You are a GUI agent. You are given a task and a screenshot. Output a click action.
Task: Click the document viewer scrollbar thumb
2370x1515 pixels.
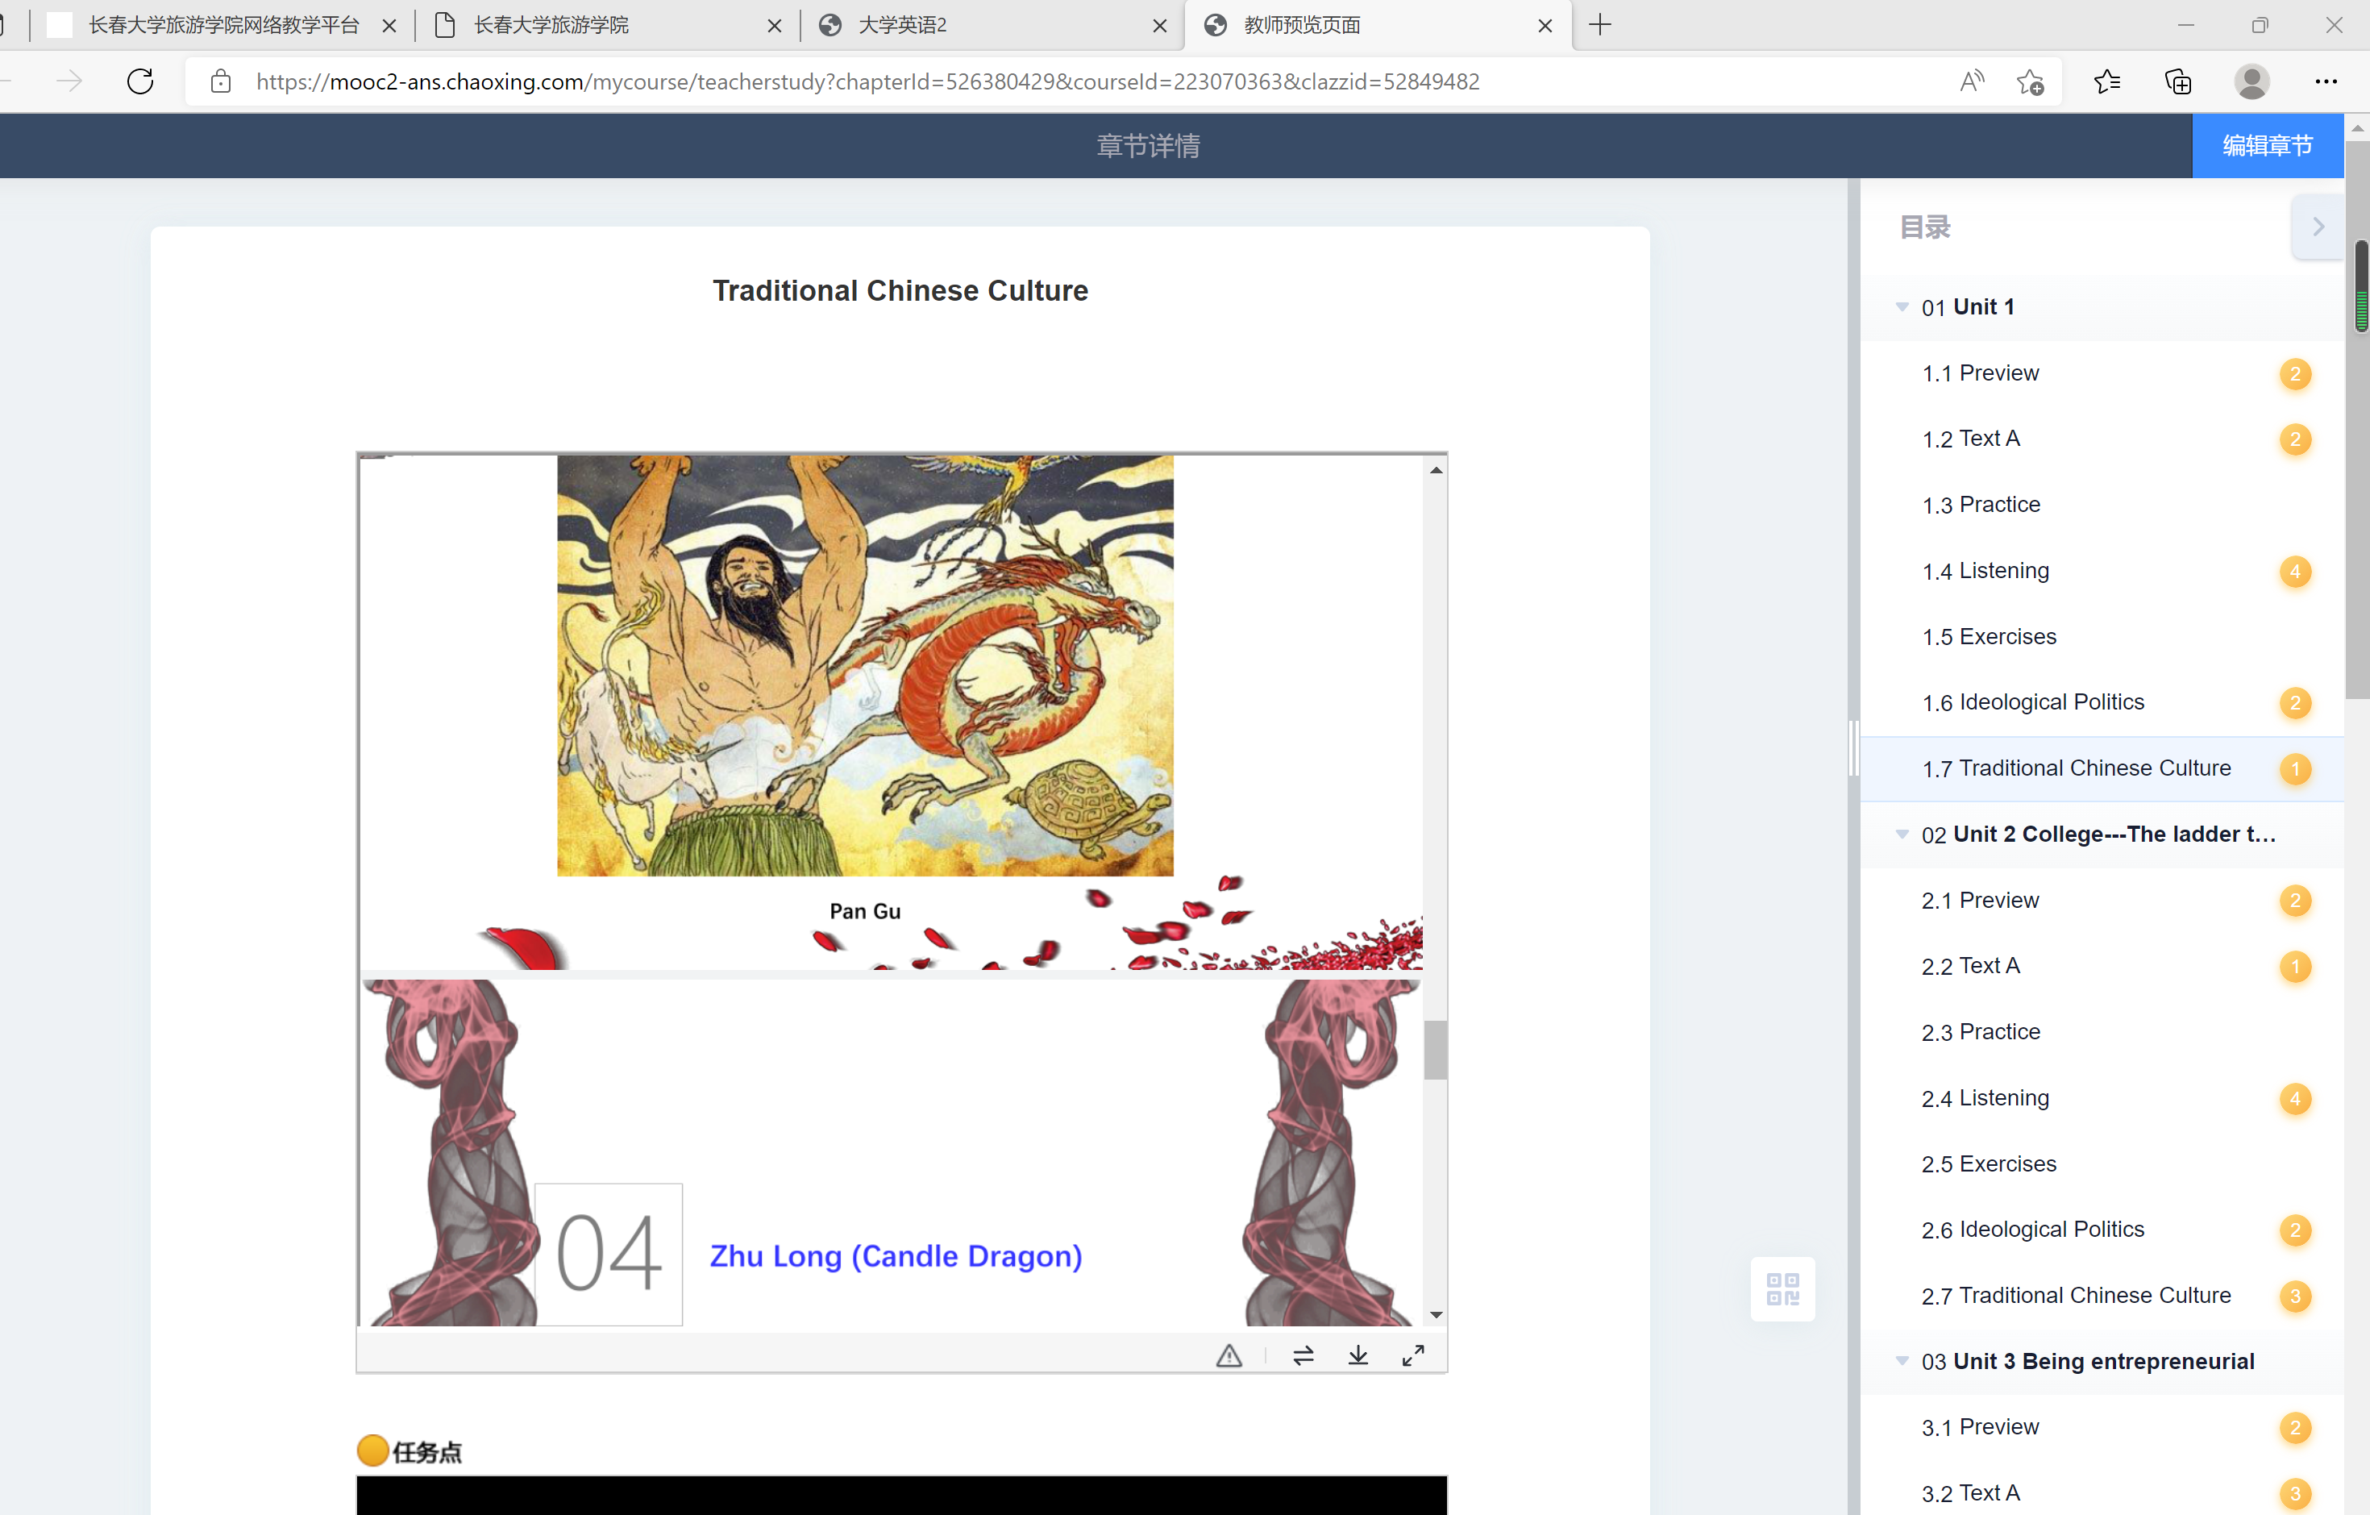pyautogui.click(x=1436, y=1051)
